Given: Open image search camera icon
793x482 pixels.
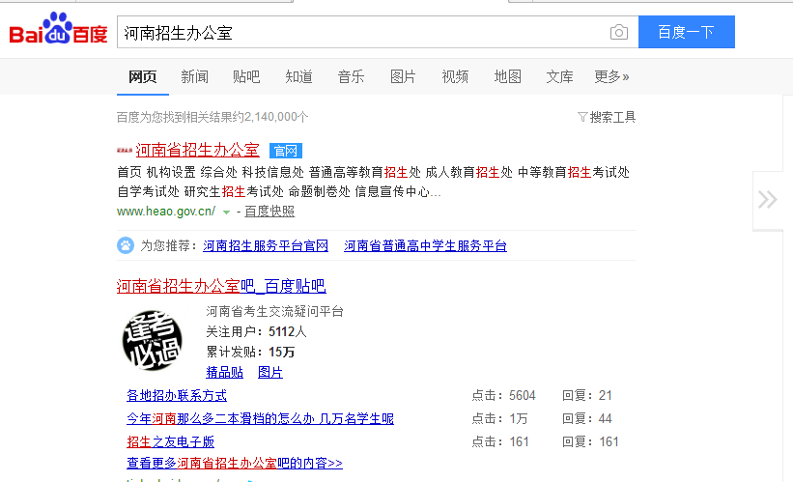Looking at the screenshot, I should [x=618, y=33].
